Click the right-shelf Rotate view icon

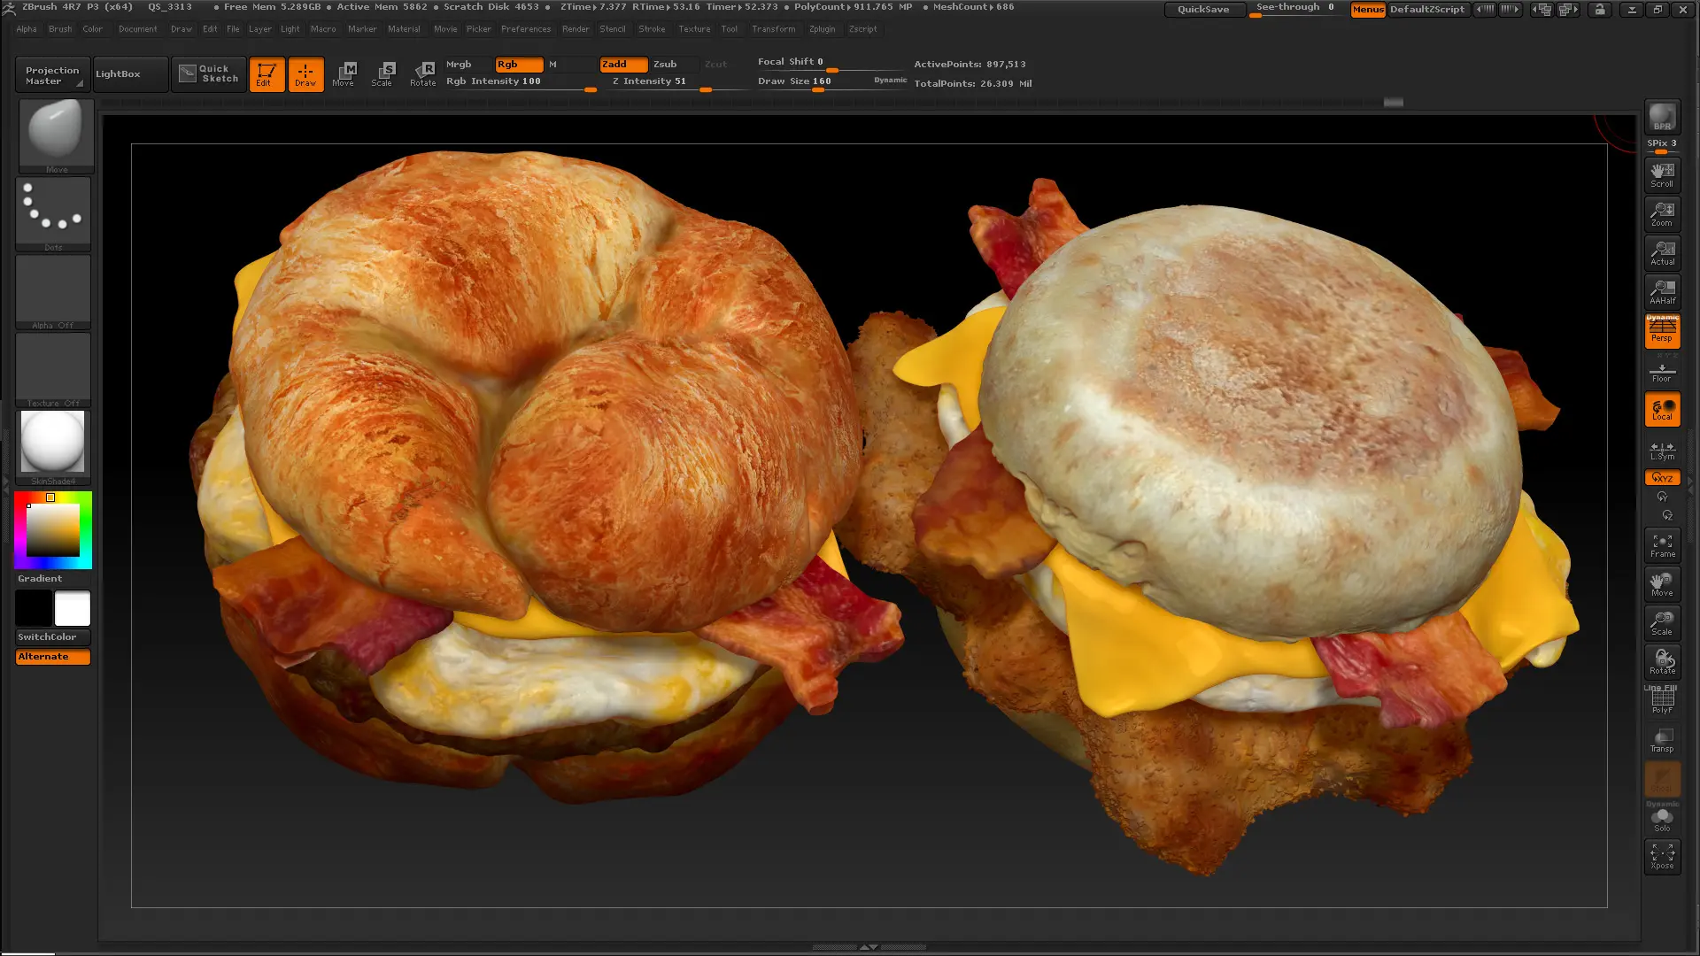[x=1662, y=662]
